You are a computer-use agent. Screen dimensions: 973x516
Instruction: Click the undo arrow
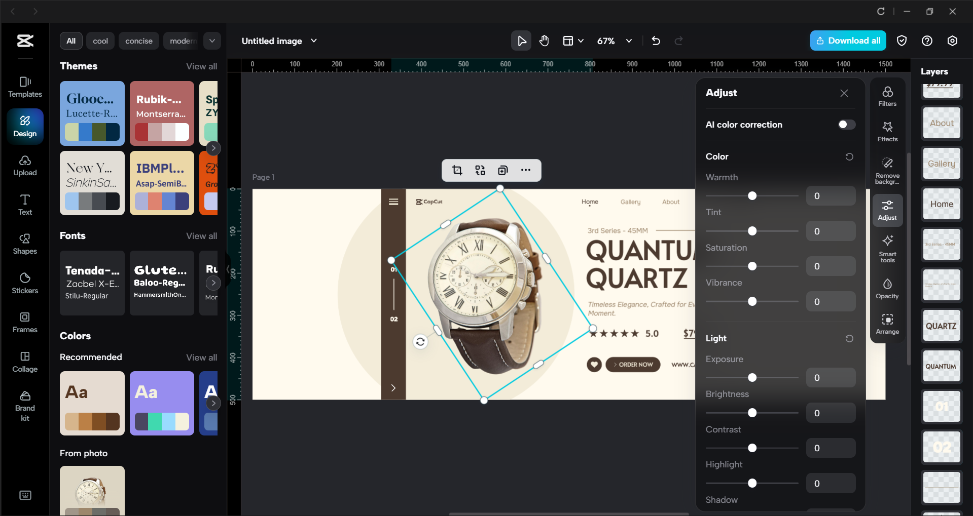[656, 41]
